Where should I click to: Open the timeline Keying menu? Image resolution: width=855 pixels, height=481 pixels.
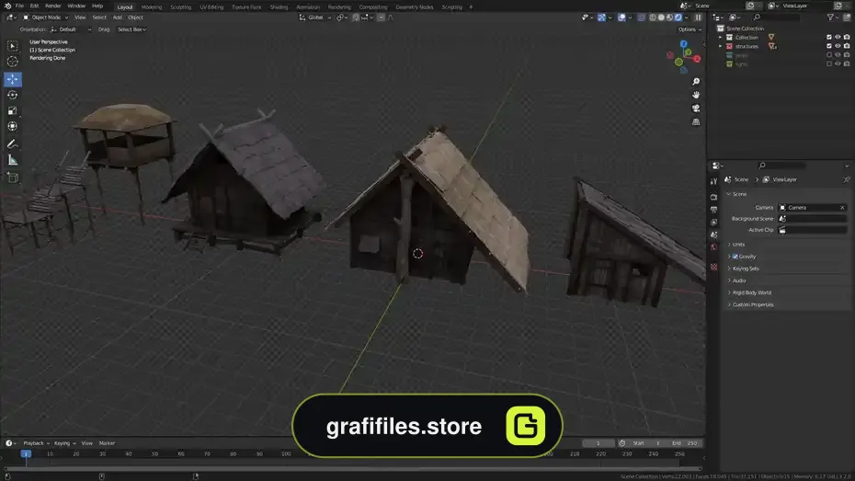click(x=64, y=443)
